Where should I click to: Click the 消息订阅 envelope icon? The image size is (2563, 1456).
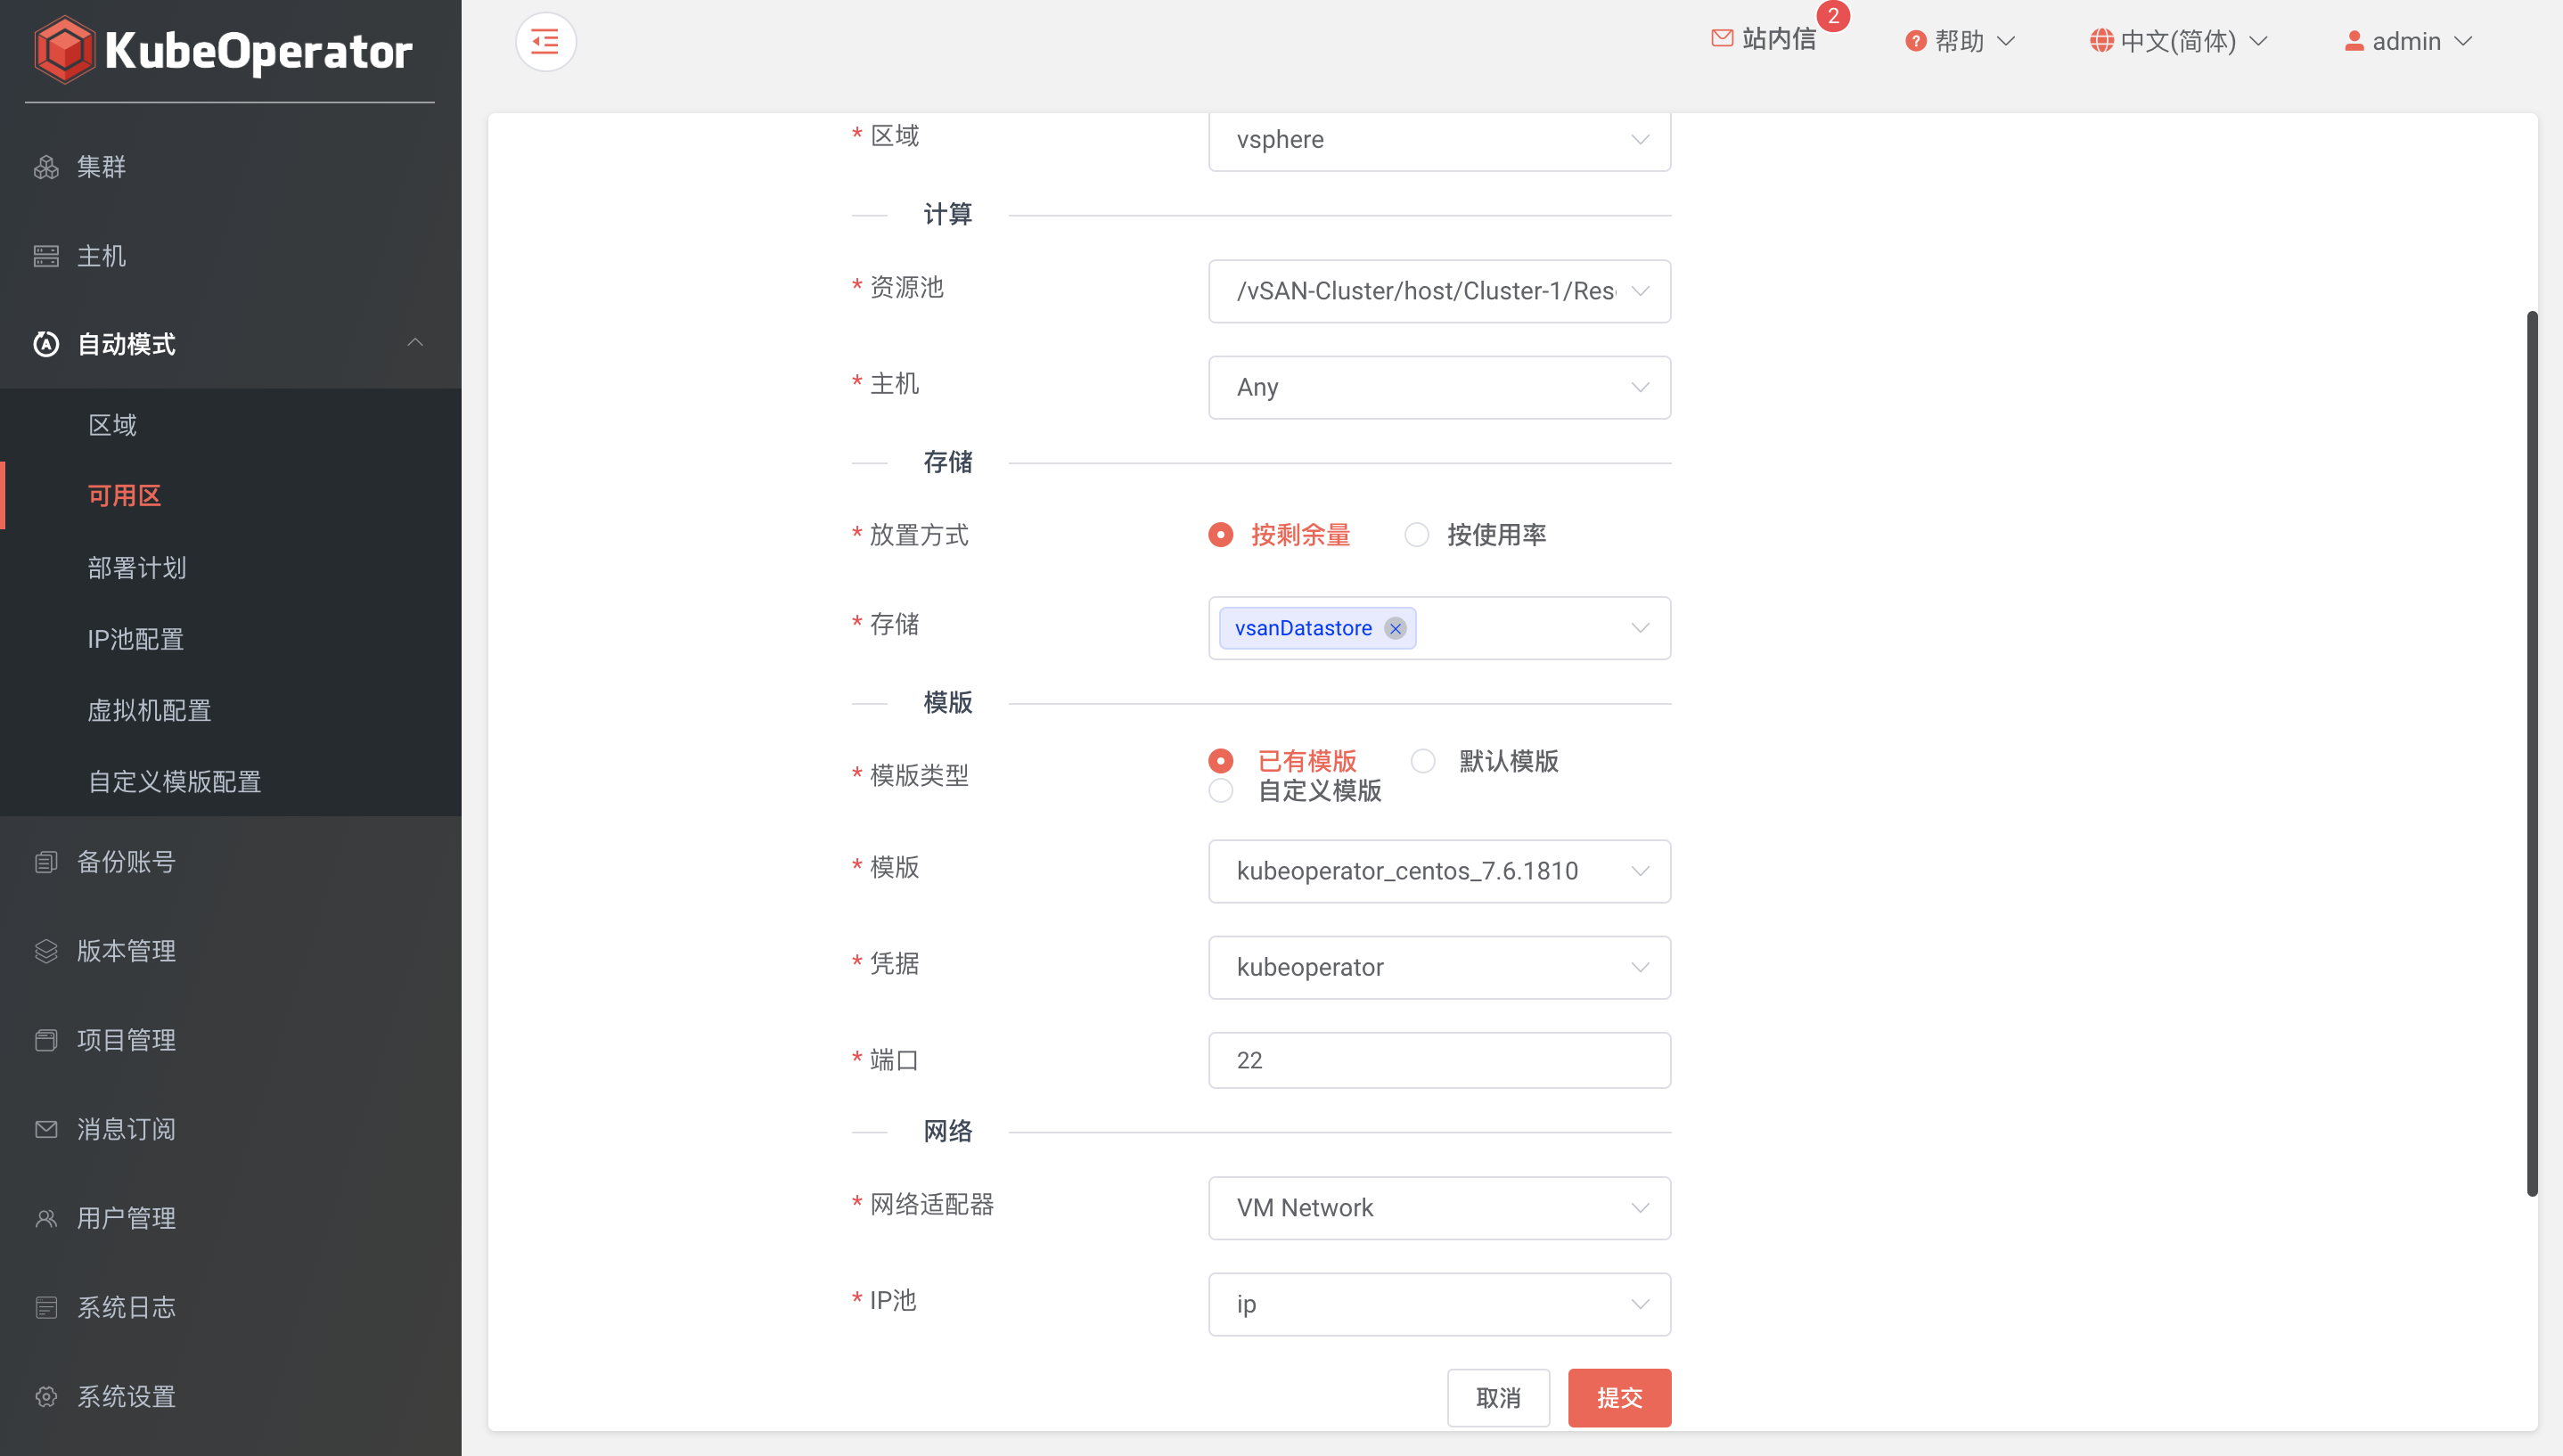(x=46, y=1129)
